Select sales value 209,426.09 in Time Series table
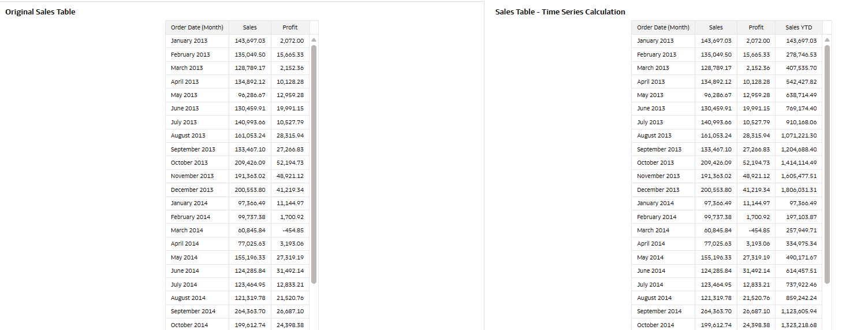850x330 pixels. tap(716, 162)
